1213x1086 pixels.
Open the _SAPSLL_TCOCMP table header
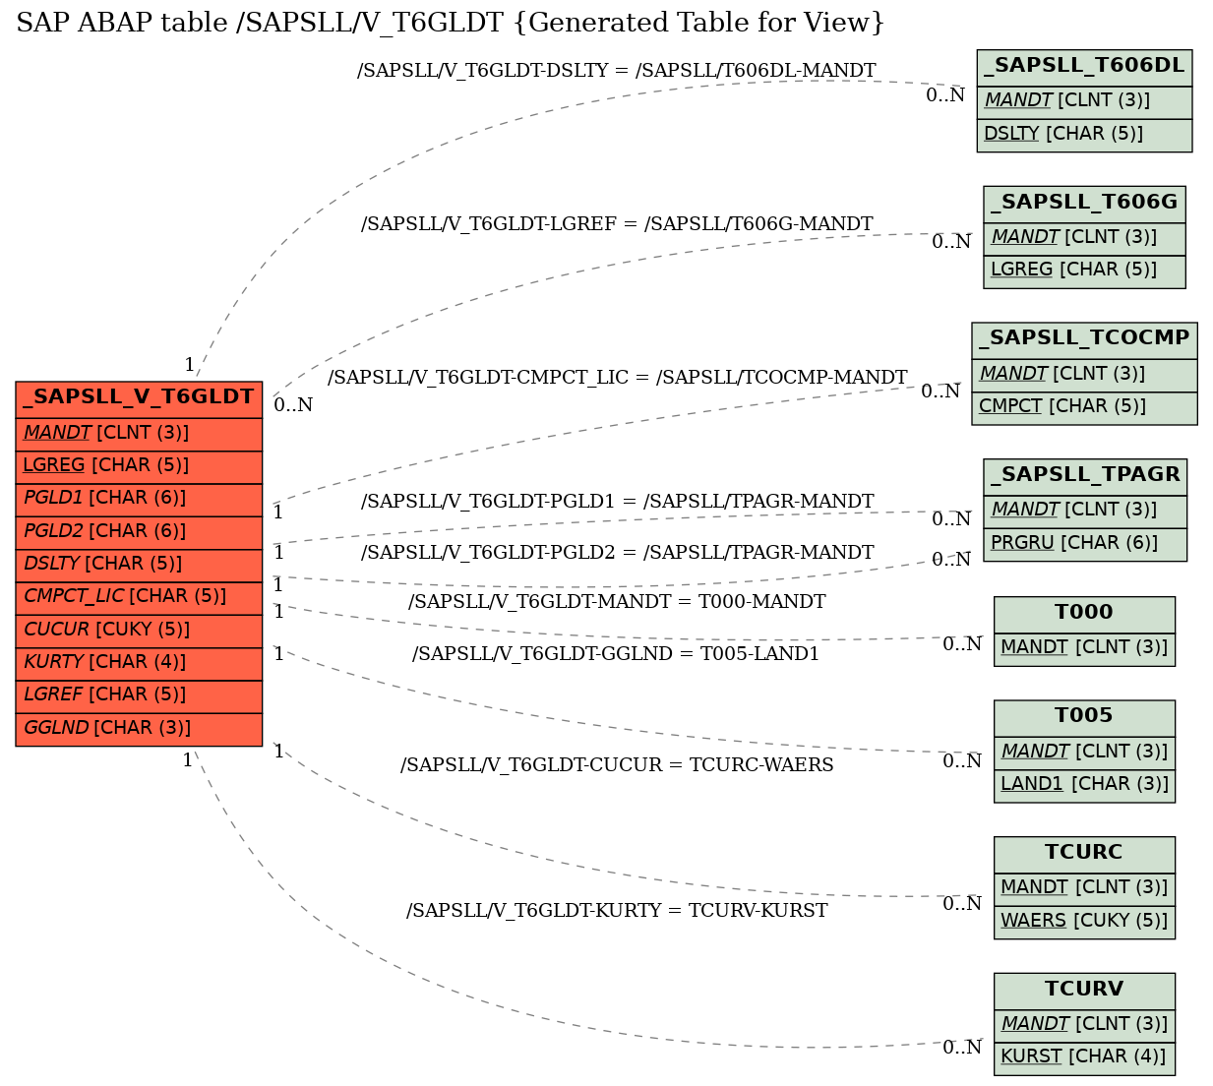click(1084, 339)
